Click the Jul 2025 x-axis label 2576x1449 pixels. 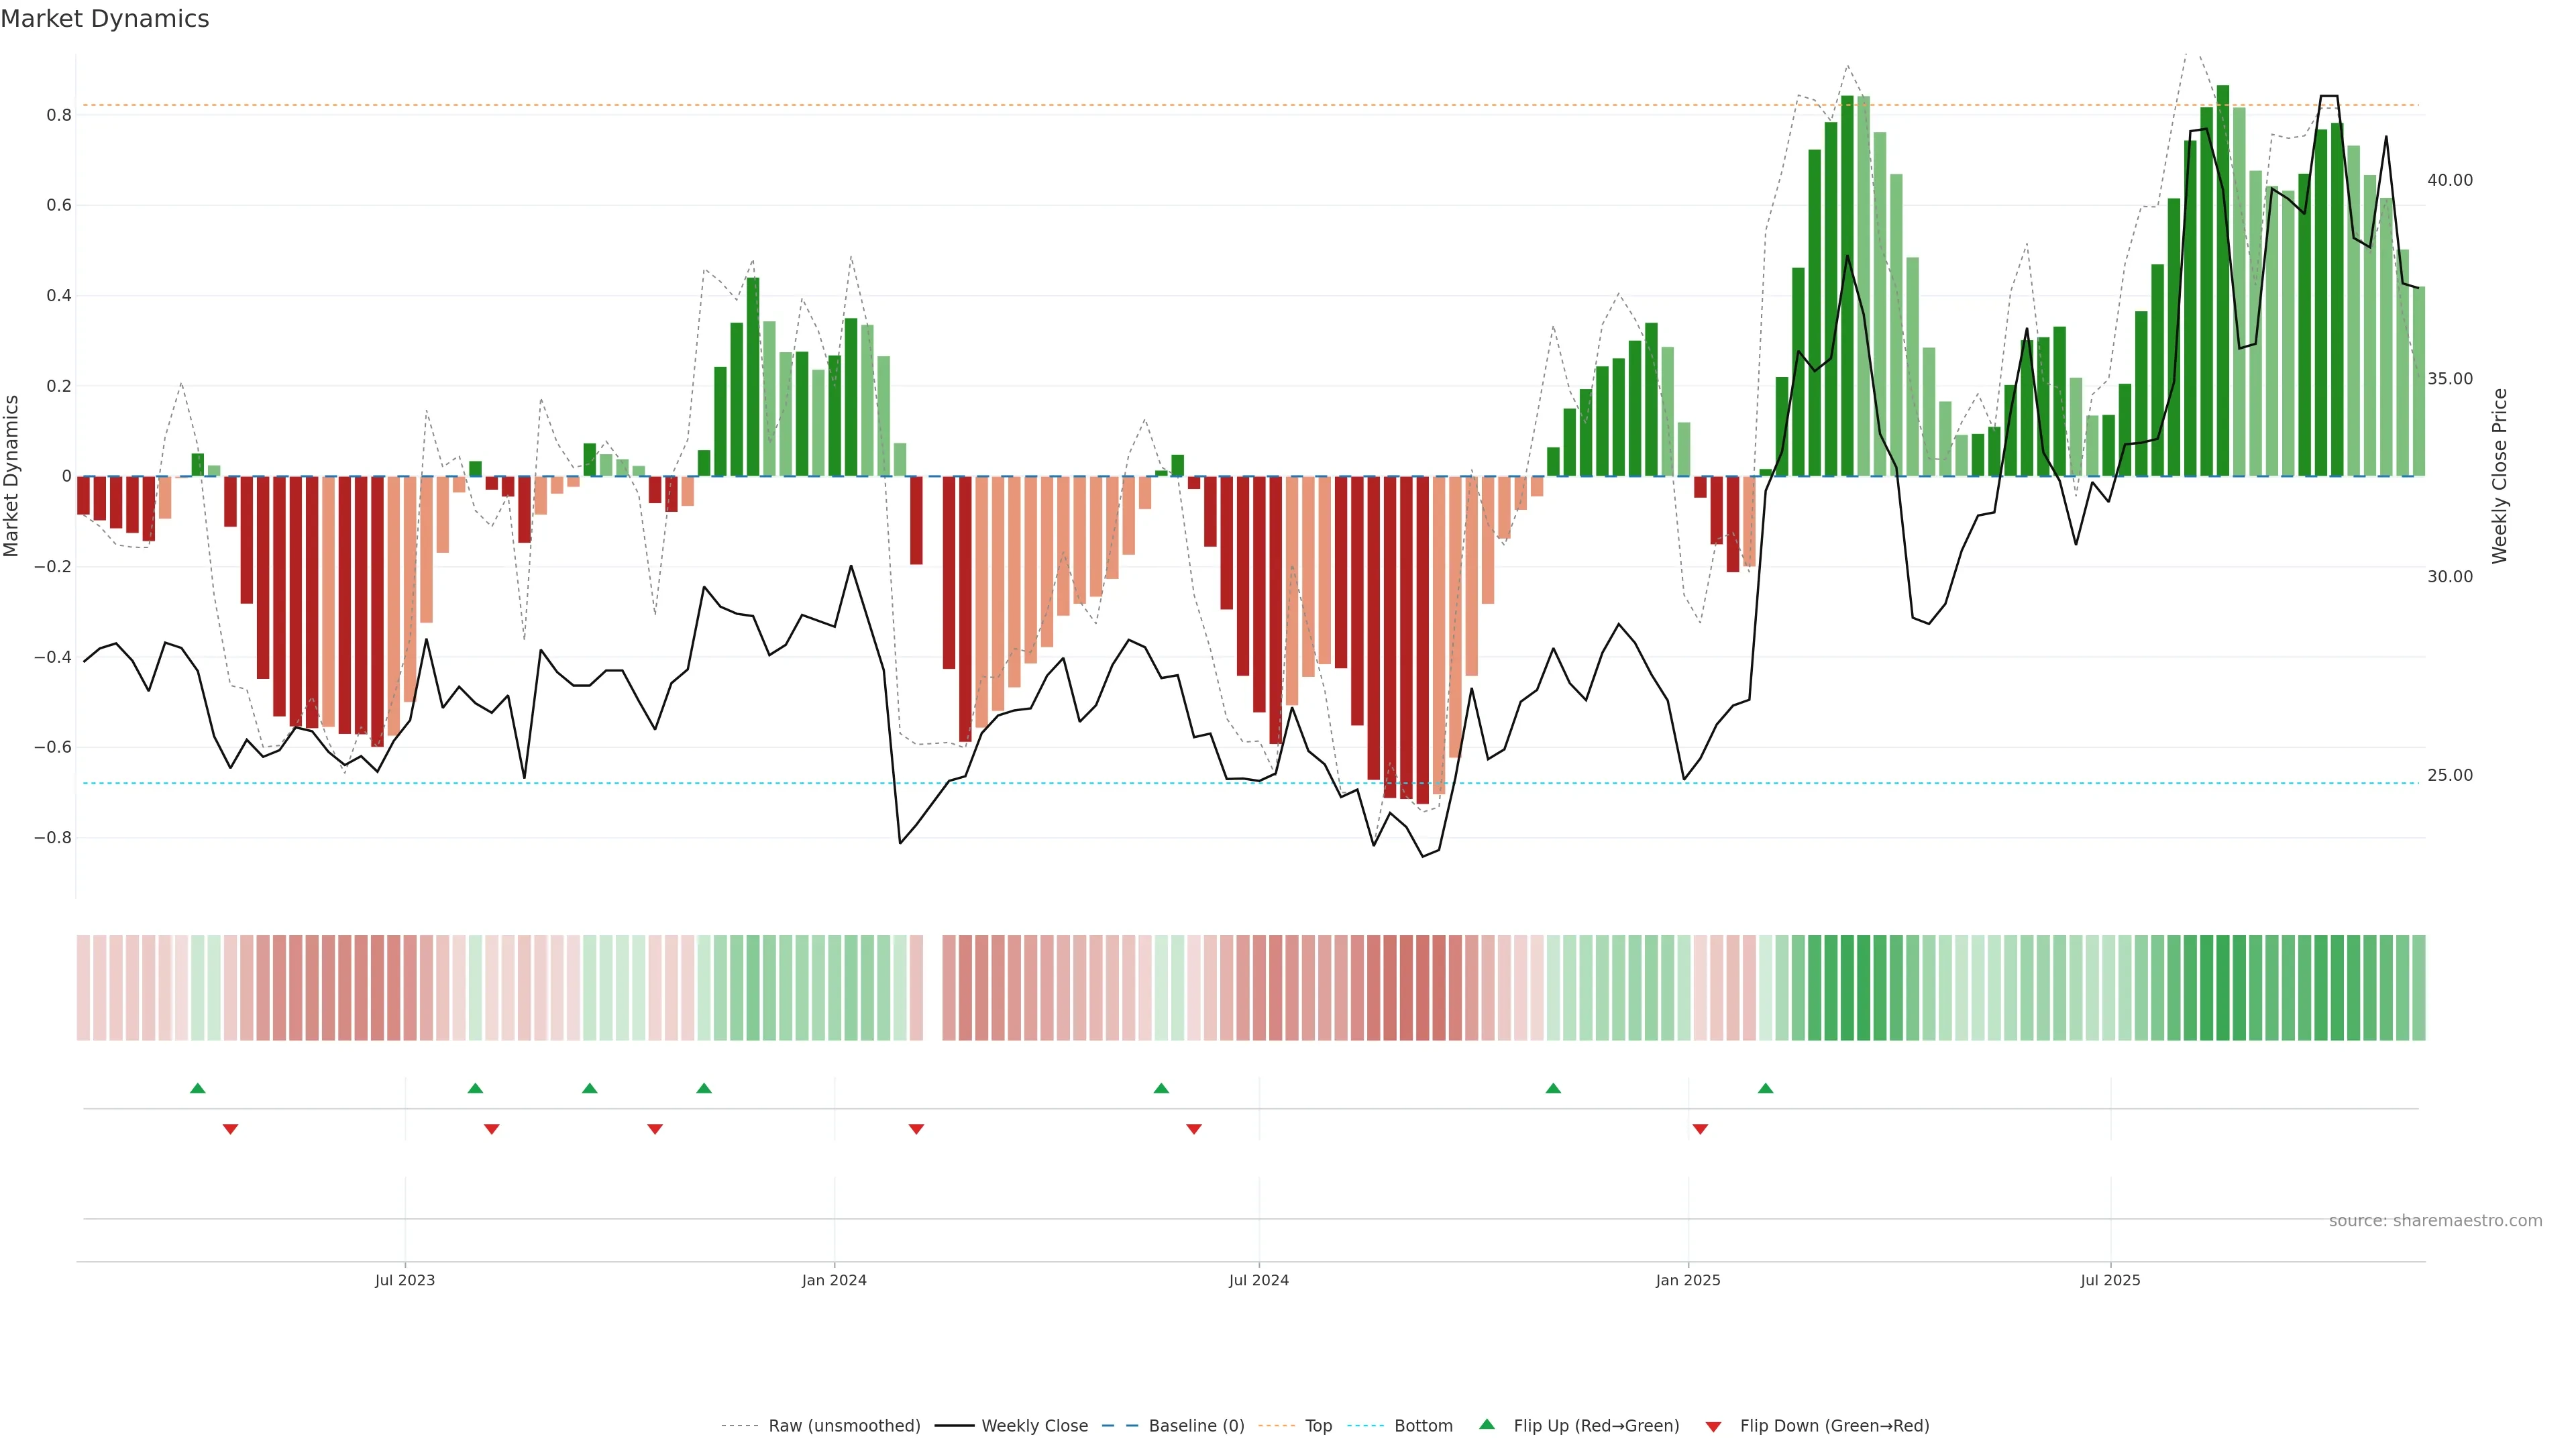2110,1280
